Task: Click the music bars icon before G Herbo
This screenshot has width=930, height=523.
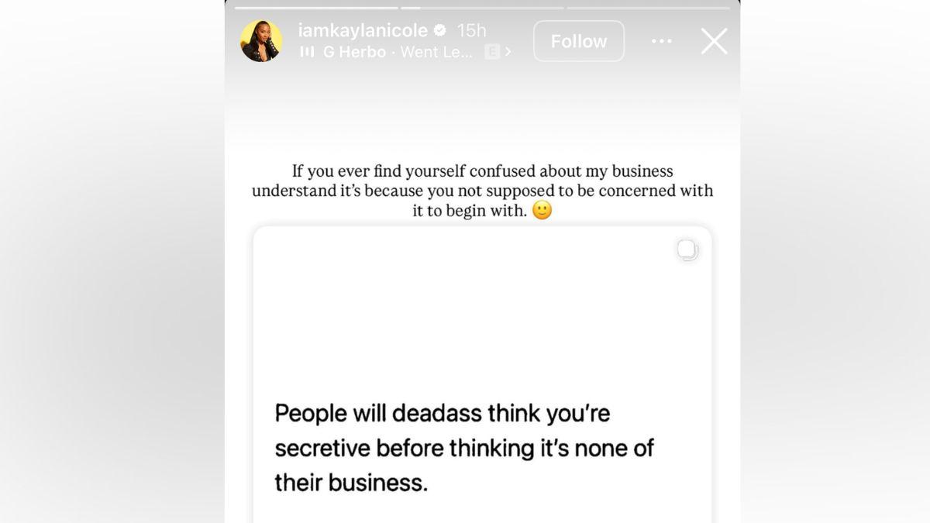Action: [307, 51]
